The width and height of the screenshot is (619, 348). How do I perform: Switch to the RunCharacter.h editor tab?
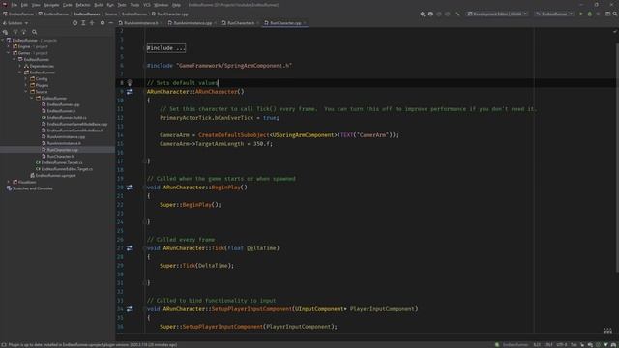[241, 23]
